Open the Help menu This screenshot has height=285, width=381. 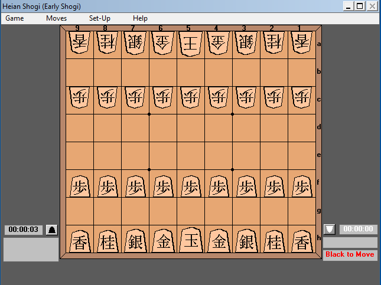[x=140, y=18]
